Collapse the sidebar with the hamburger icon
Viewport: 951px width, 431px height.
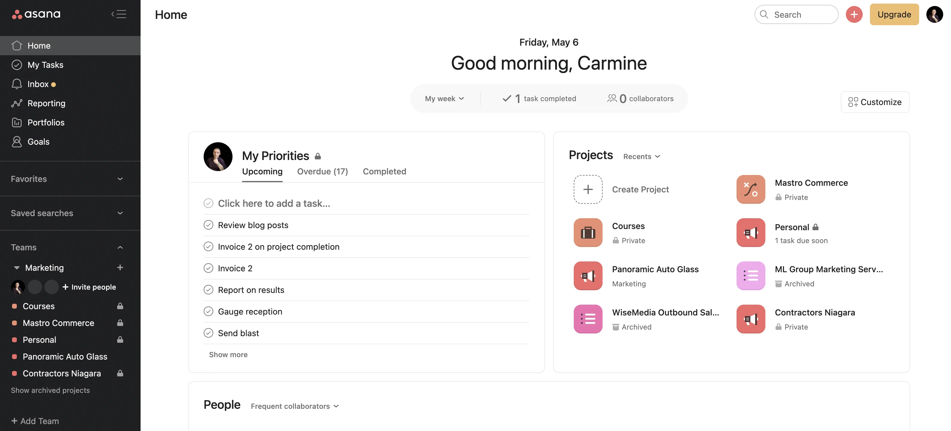click(119, 14)
